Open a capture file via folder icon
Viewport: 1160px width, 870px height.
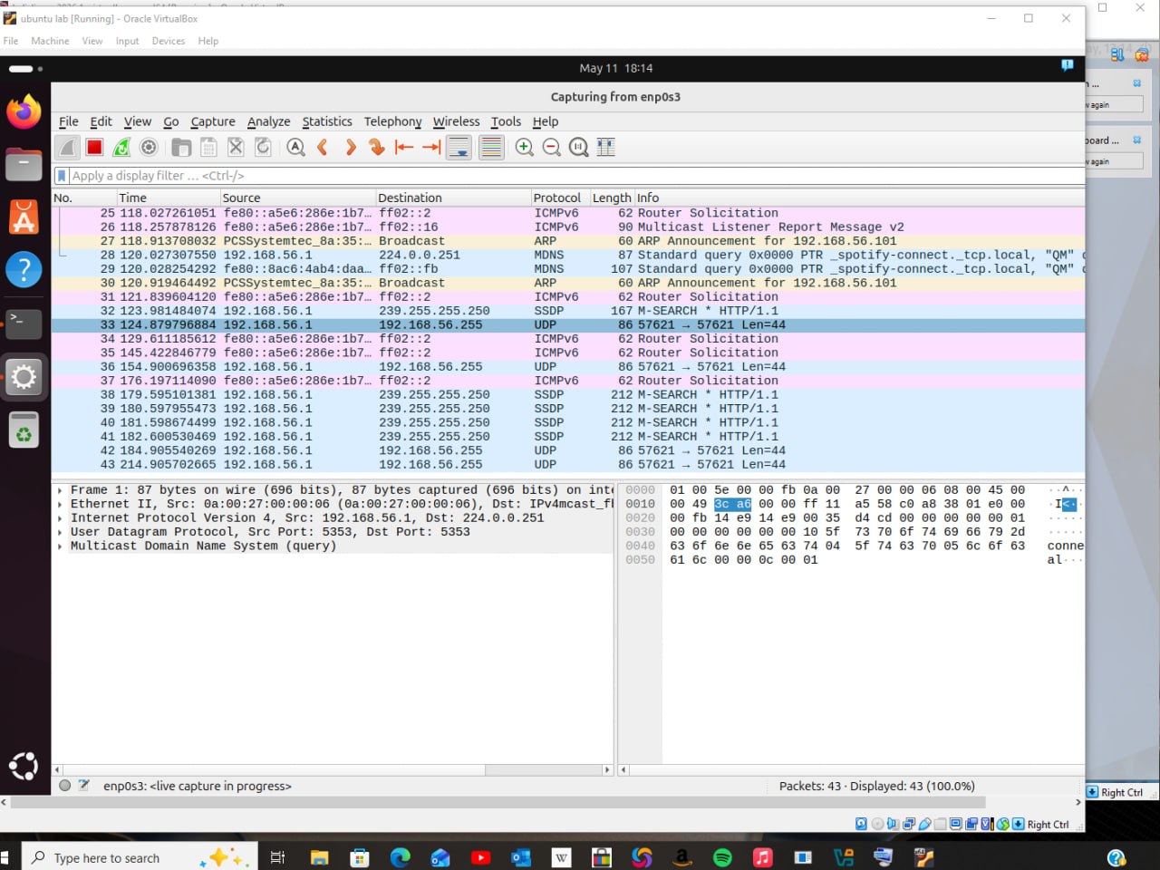click(x=181, y=147)
